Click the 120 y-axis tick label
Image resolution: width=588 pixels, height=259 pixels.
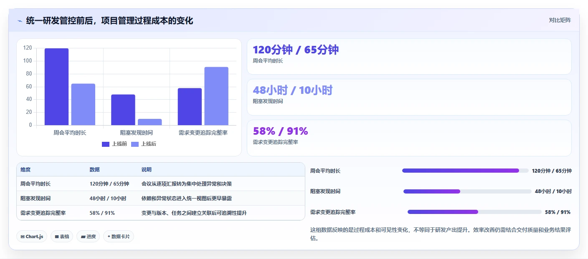pos(28,48)
